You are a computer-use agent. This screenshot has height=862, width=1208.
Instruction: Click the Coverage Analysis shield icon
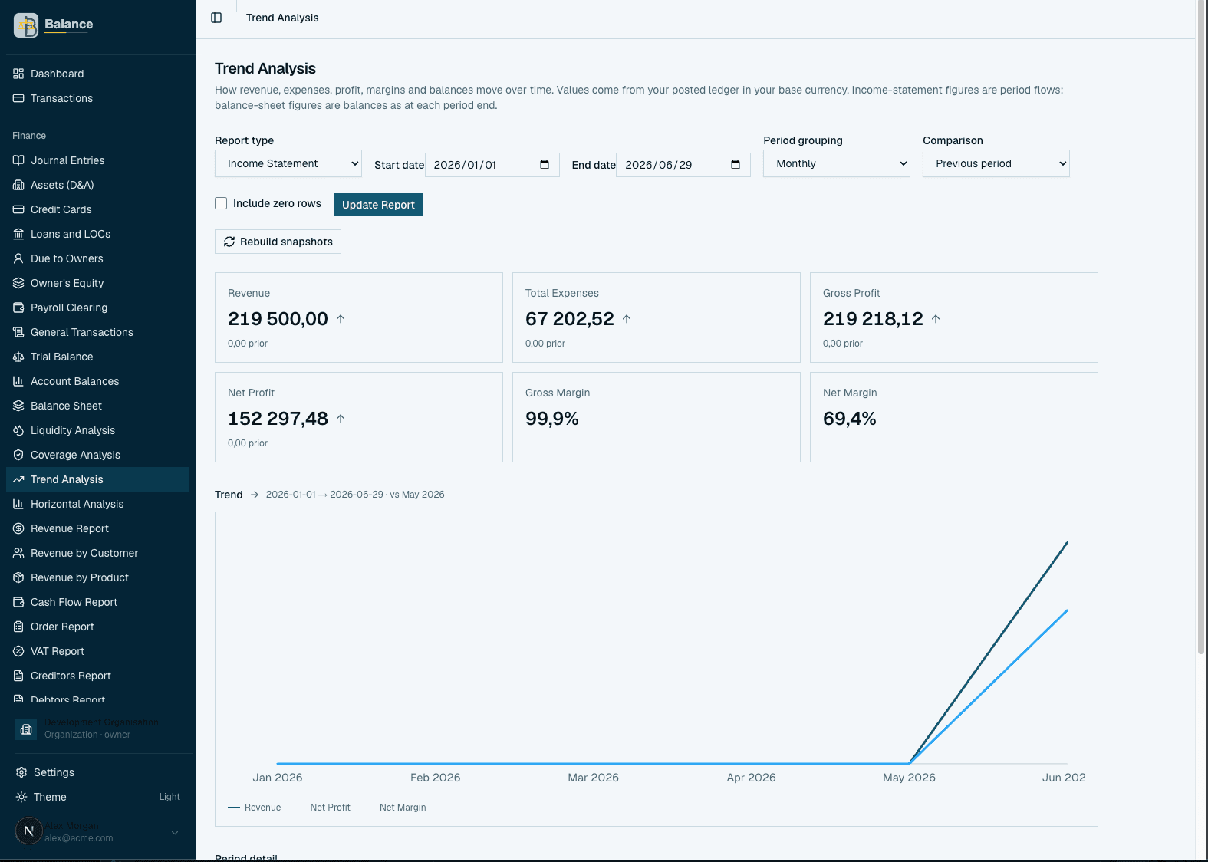point(18,455)
